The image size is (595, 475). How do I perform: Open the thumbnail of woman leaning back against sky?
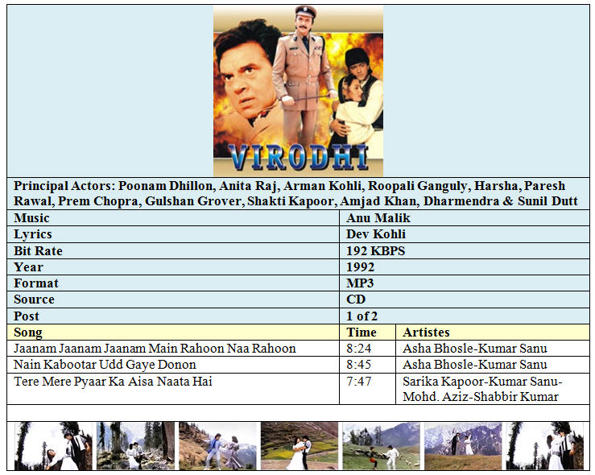[53, 446]
